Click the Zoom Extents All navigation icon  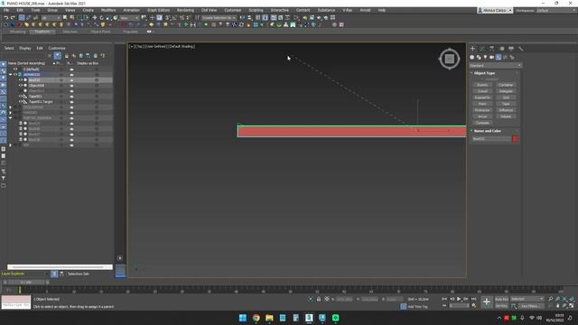coord(572,299)
